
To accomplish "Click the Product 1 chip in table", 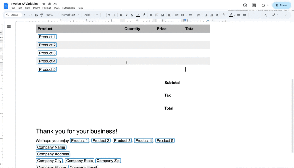I will pyautogui.click(x=47, y=37).
